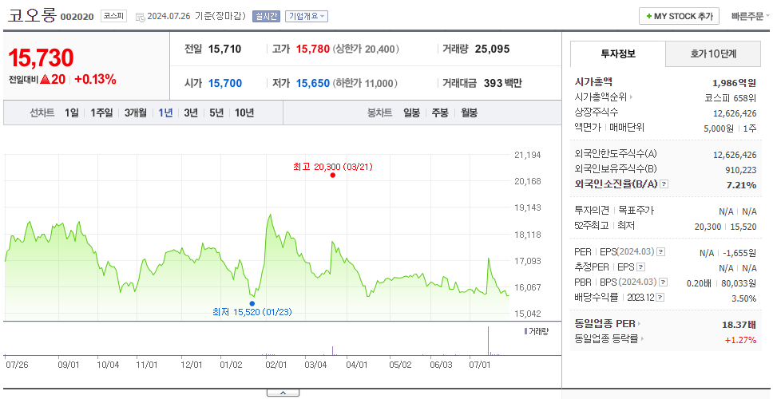This screenshot has width=773, height=399.
Task: Click the MY STOCK 추가 button
Action: [x=680, y=16]
